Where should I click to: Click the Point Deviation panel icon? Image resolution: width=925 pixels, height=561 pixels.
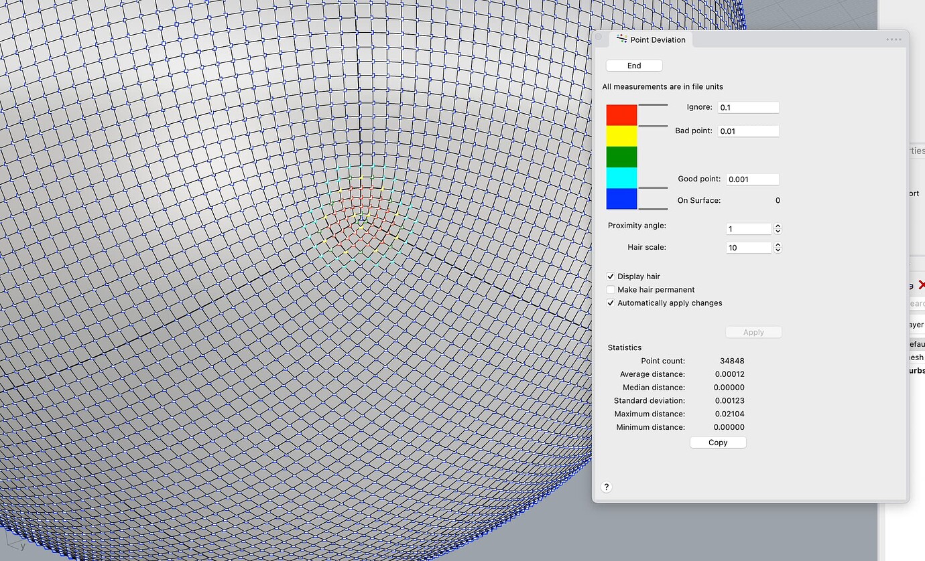click(621, 39)
